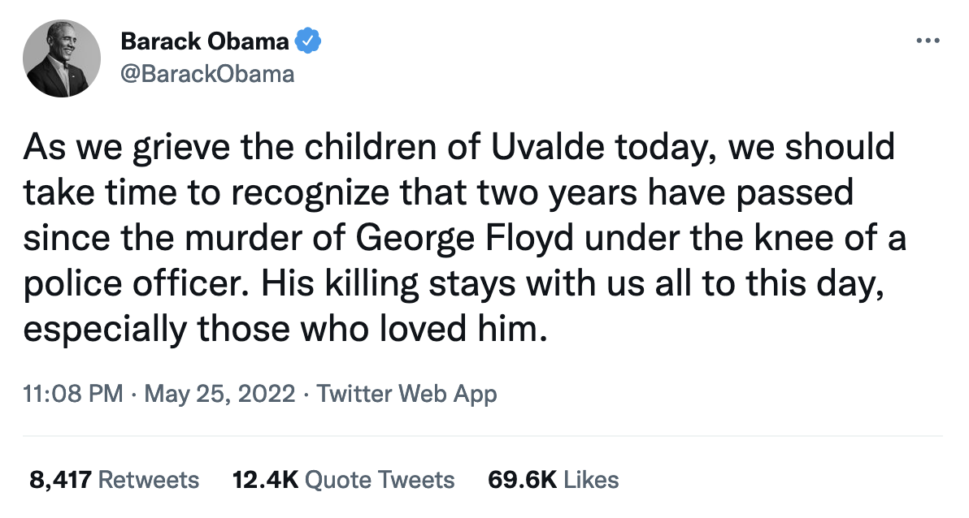Click the Likes label text
Viewport: 969px width, 518px height.
pos(592,480)
